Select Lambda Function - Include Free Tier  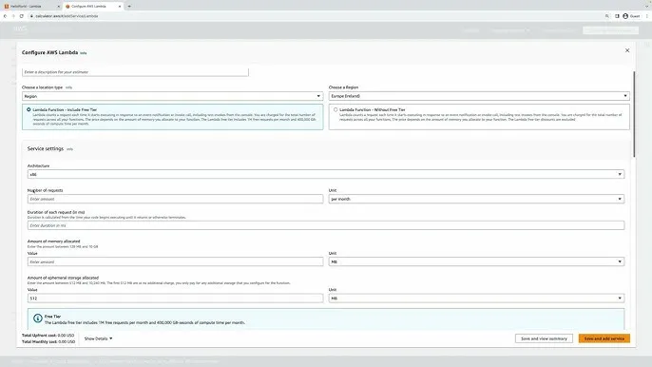click(x=29, y=110)
